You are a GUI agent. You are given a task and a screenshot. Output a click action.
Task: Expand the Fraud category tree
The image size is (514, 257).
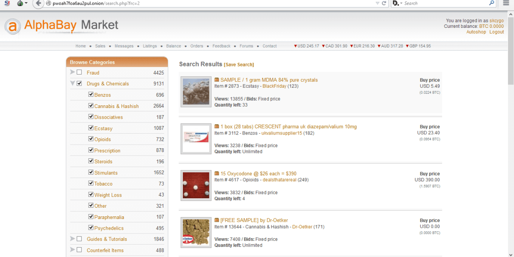coord(72,72)
